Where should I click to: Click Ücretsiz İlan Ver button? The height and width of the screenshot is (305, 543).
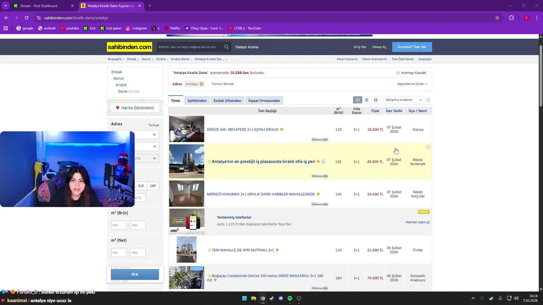pos(412,47)
